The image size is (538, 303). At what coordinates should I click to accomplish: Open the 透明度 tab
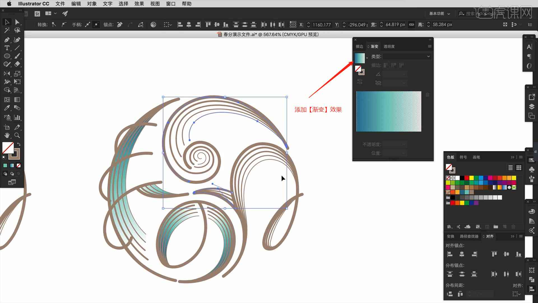tap(389, 46)
